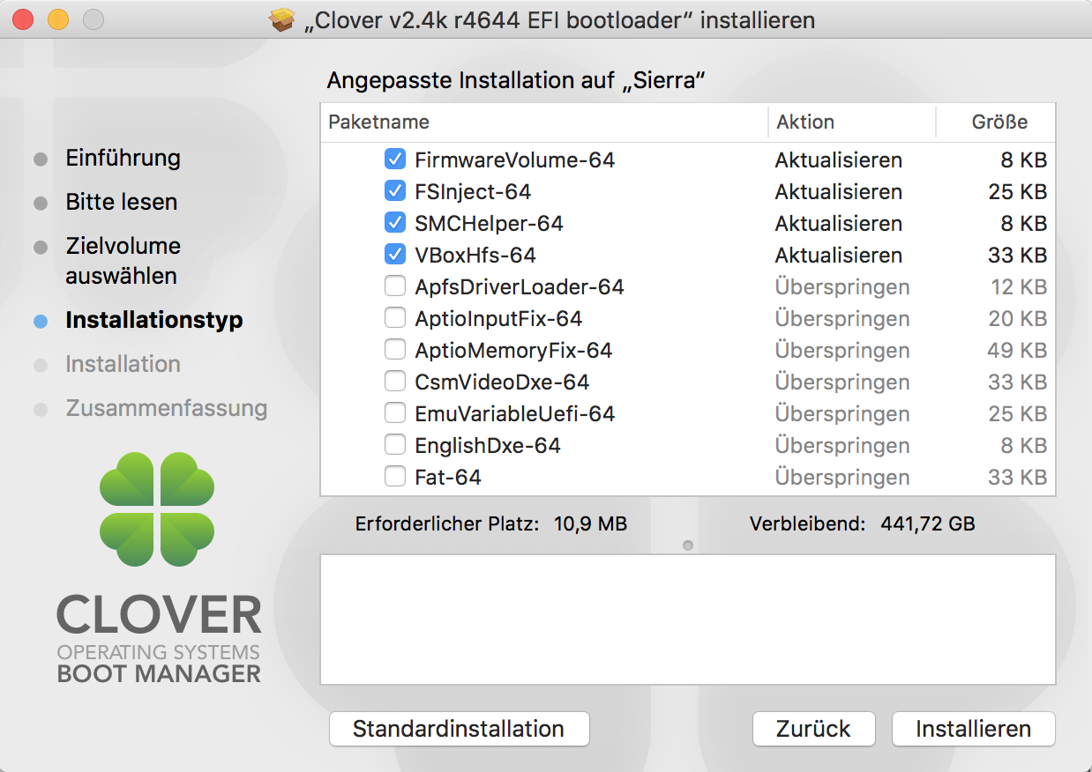Select the SMCHelper-64 package name
Image resolution: width=1092 pixels, height=772 pixels.
(489, 223)
